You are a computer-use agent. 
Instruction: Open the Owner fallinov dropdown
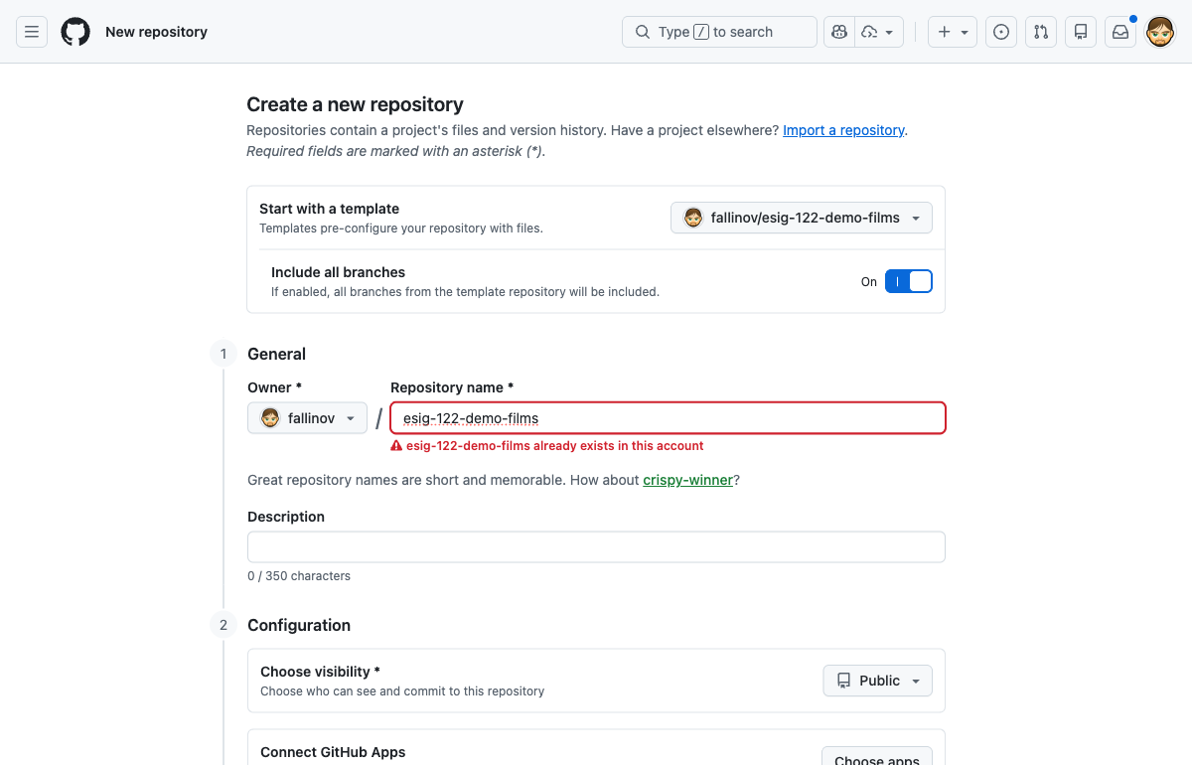[x=307, y=418]
